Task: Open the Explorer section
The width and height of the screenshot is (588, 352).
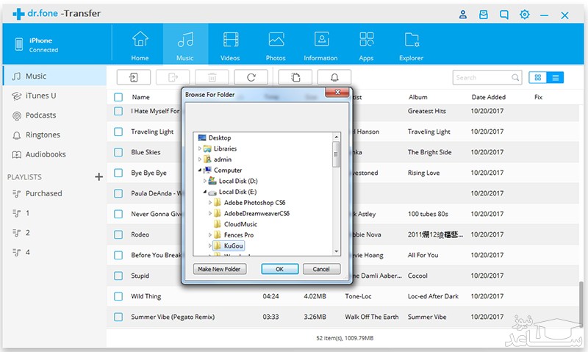Action: tap(412, 46)
